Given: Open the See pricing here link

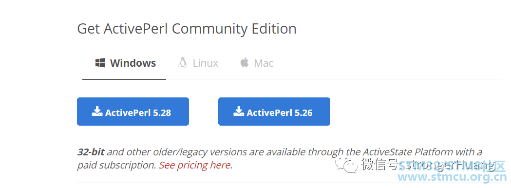Looking at the screenshot, I should coord(195,165).
